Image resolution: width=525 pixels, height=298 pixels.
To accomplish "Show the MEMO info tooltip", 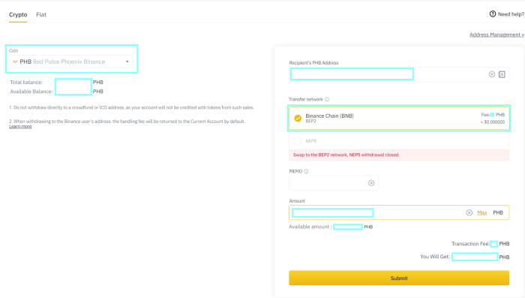I will click(x=306, y=172).
